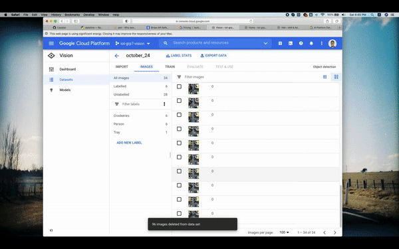Screen dimensions: 399x249
Task: Click EXPORT DATA button
Action: (x=213, y=56)
